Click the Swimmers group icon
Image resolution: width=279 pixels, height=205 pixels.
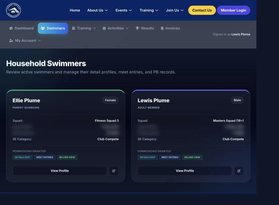tap(43, 28)
